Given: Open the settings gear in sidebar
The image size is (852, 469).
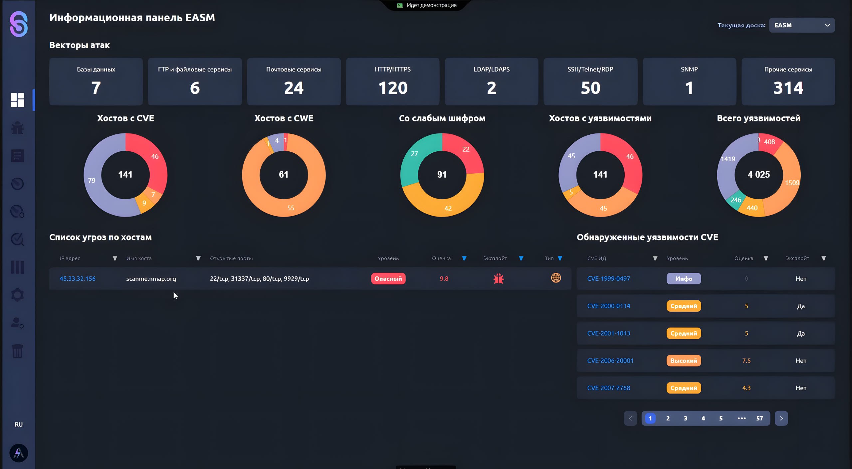Looking at the screenshot, I should coord(17,295).
